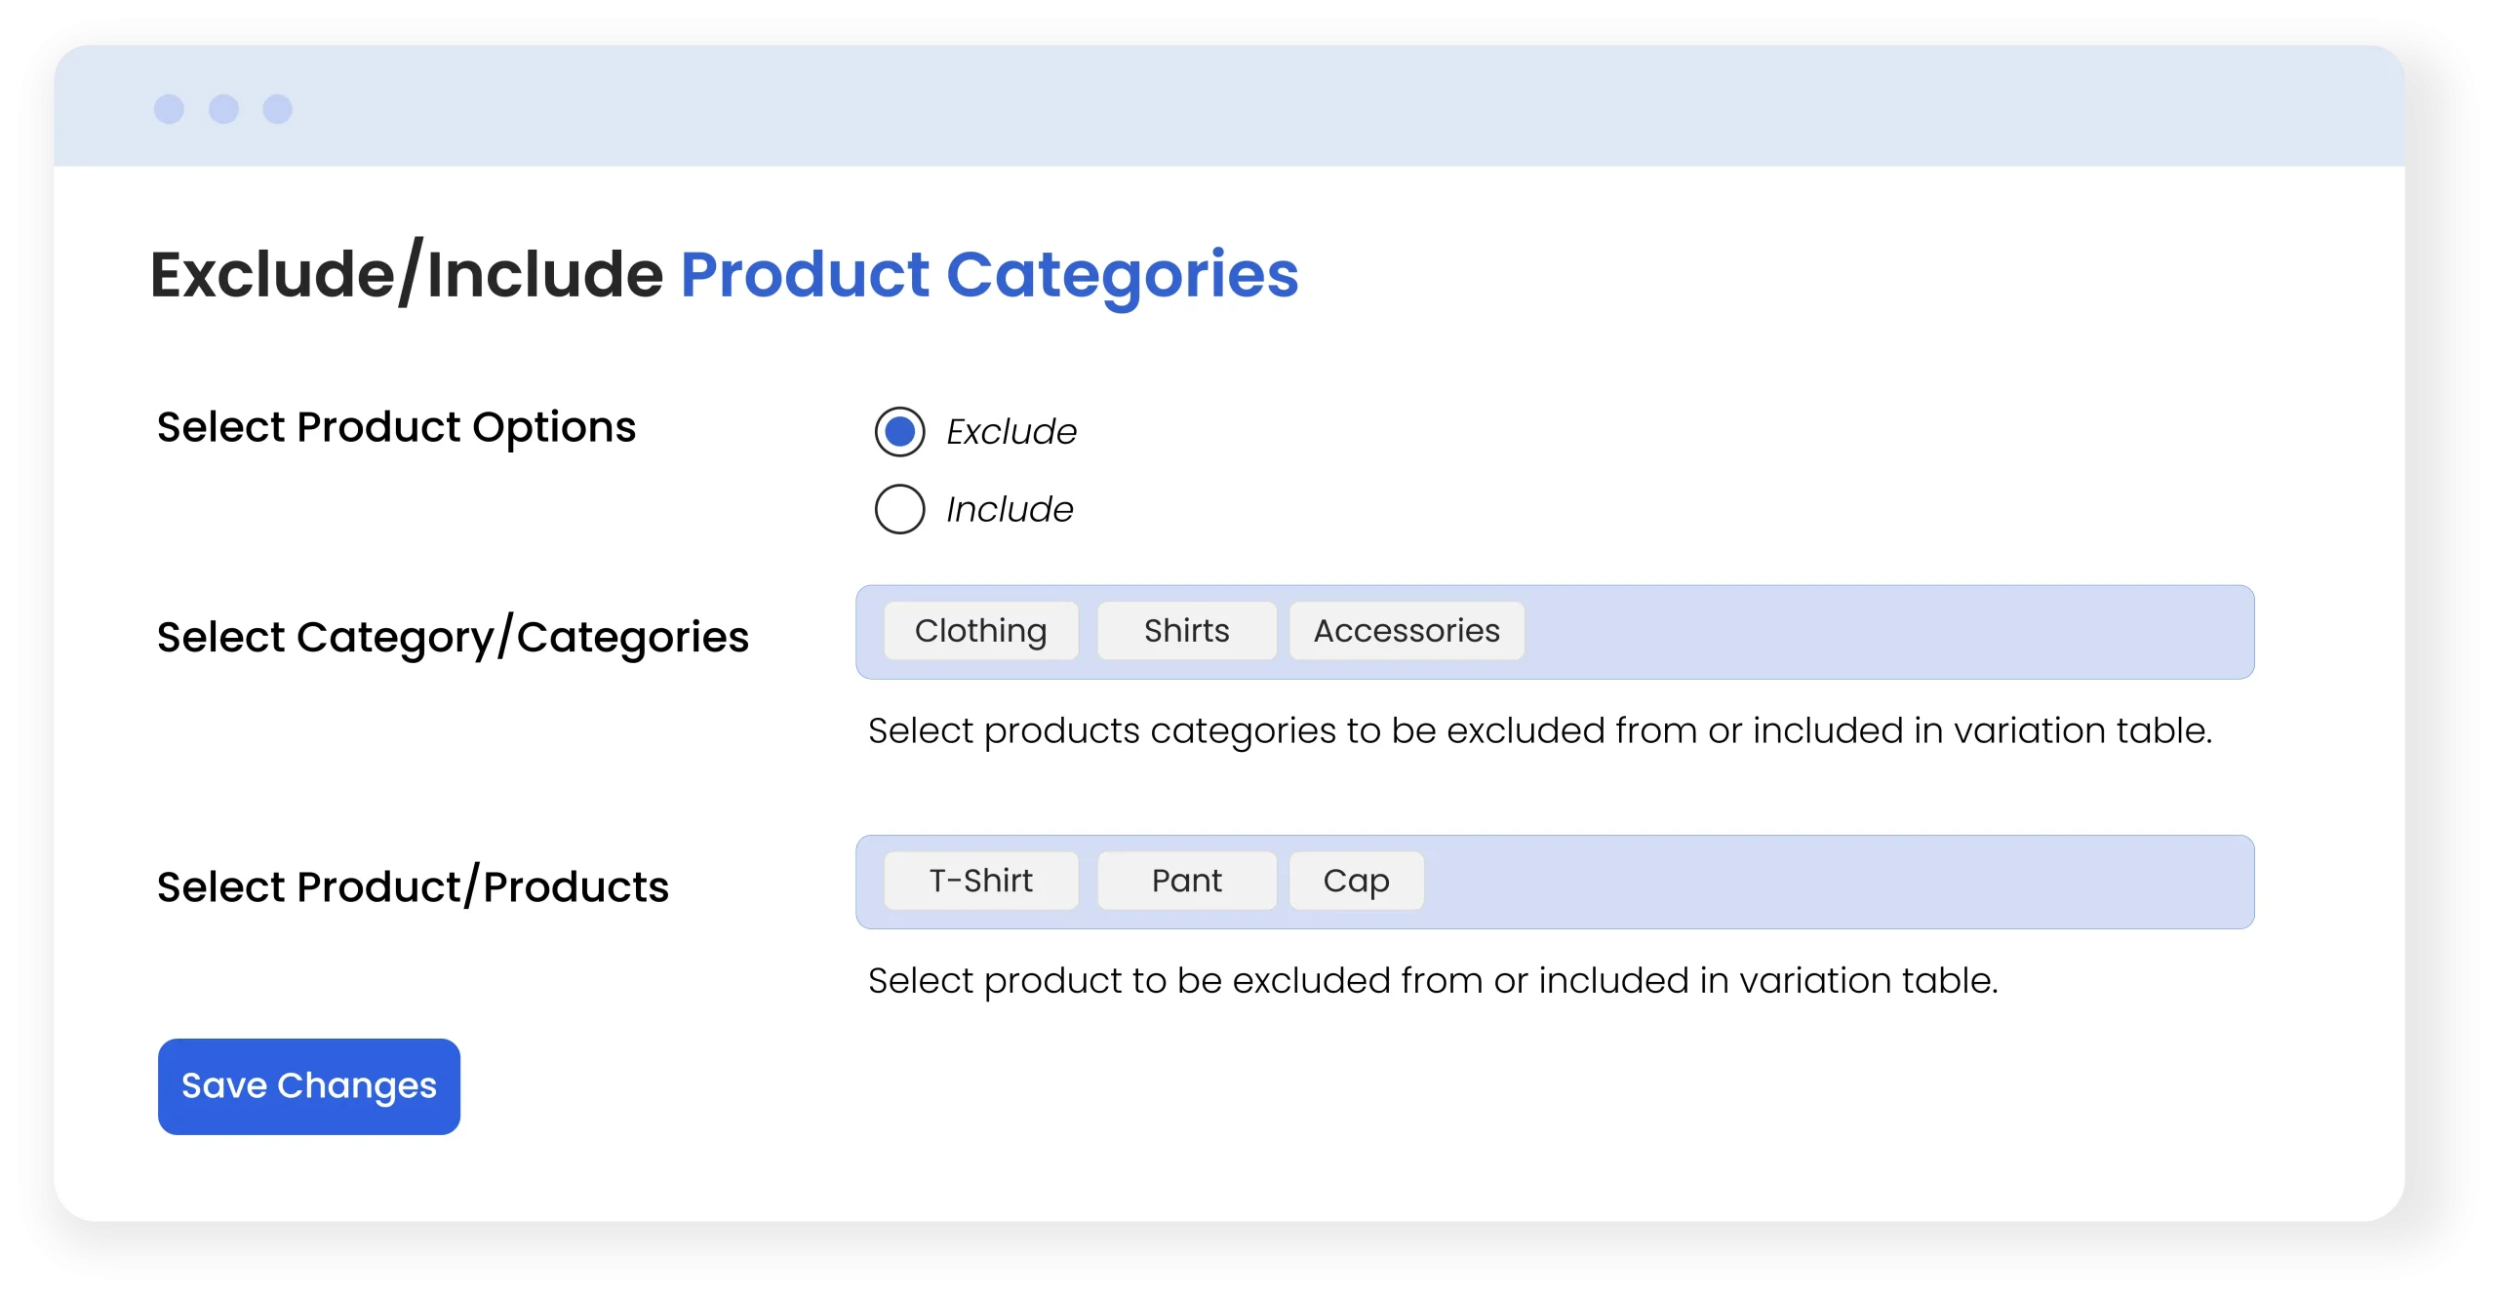Click the third window control dot
The height and width of the screenshot is (1297, 2497).
[278, 109]
